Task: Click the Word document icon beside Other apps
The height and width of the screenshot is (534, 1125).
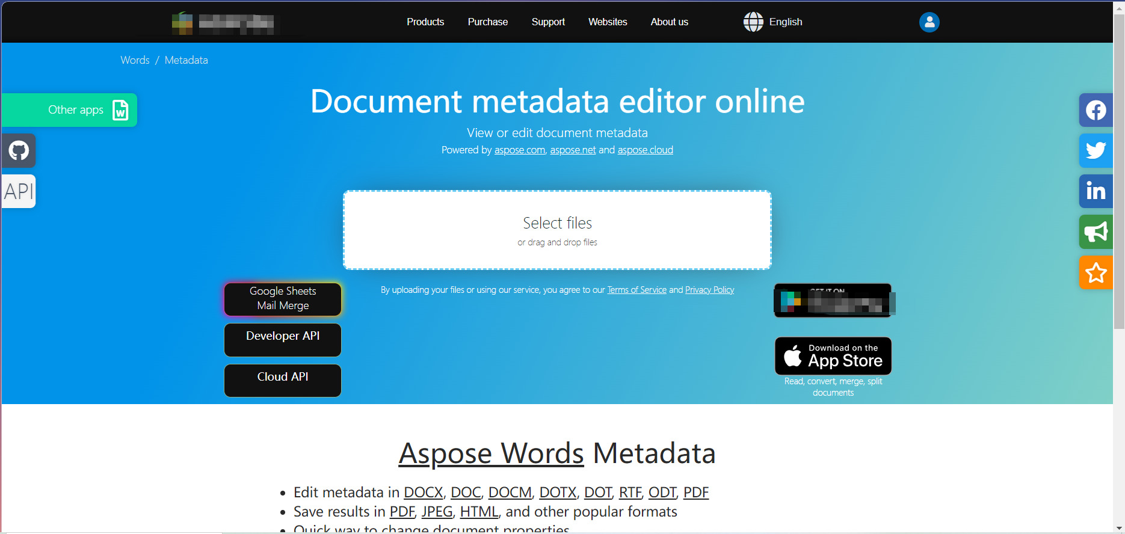Action: (120, 110)
